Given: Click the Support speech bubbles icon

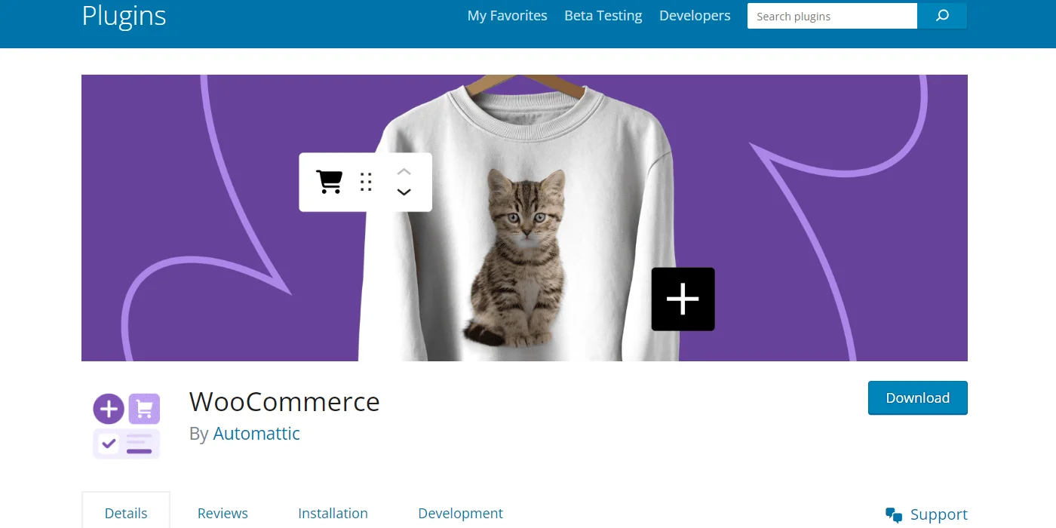Looking at the screenshot, I should click(x=894, y=515).
